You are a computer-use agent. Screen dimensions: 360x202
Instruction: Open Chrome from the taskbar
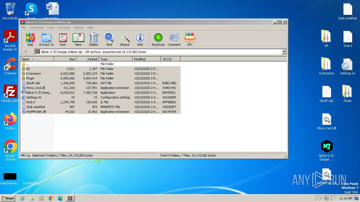pos(51,198)
